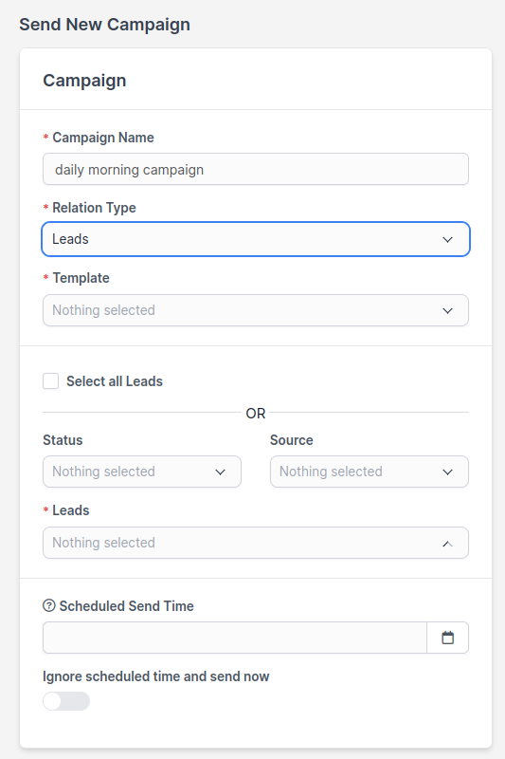Click the Scheduled Send Time help icon
The width and height of the screenshot is (505, 759).
pyautogui.click(x=49, y=605)
